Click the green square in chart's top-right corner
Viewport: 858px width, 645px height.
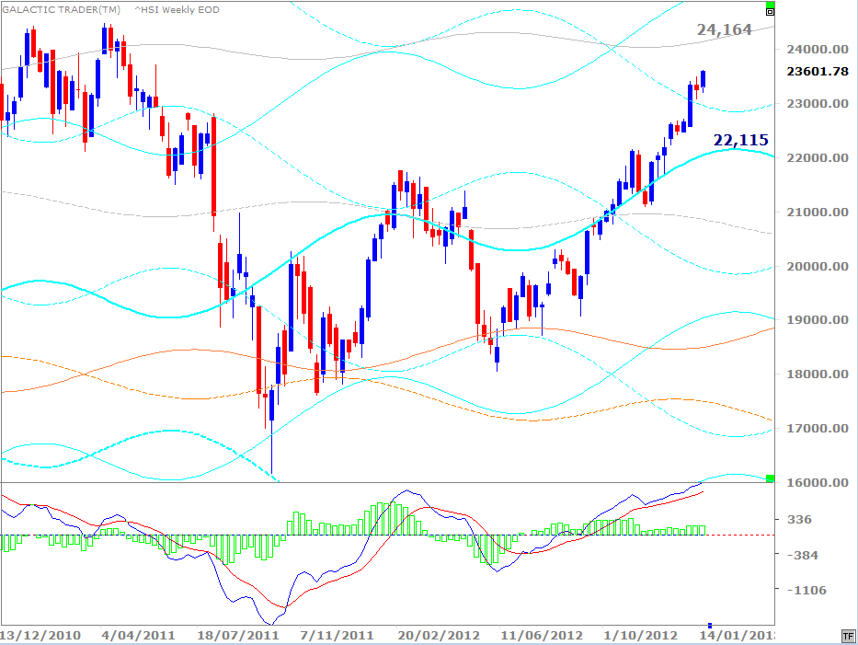pyautogui.click(x=770, y=5)
